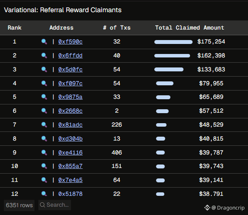248x215 pixels.
Task: Sort by the Rank column header
Action: pos(14,28)
